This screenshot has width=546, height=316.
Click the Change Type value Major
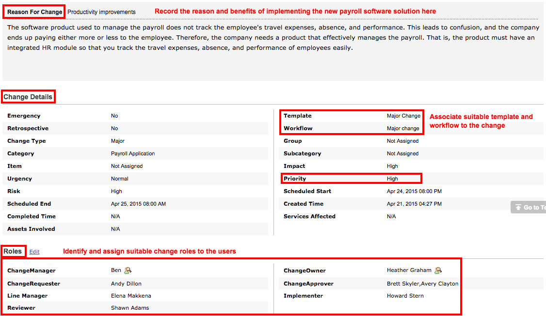(x=118, y=141)
